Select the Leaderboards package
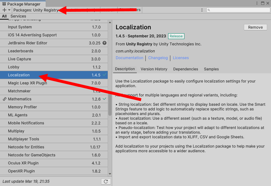271x186 pixels. point(54,51)
